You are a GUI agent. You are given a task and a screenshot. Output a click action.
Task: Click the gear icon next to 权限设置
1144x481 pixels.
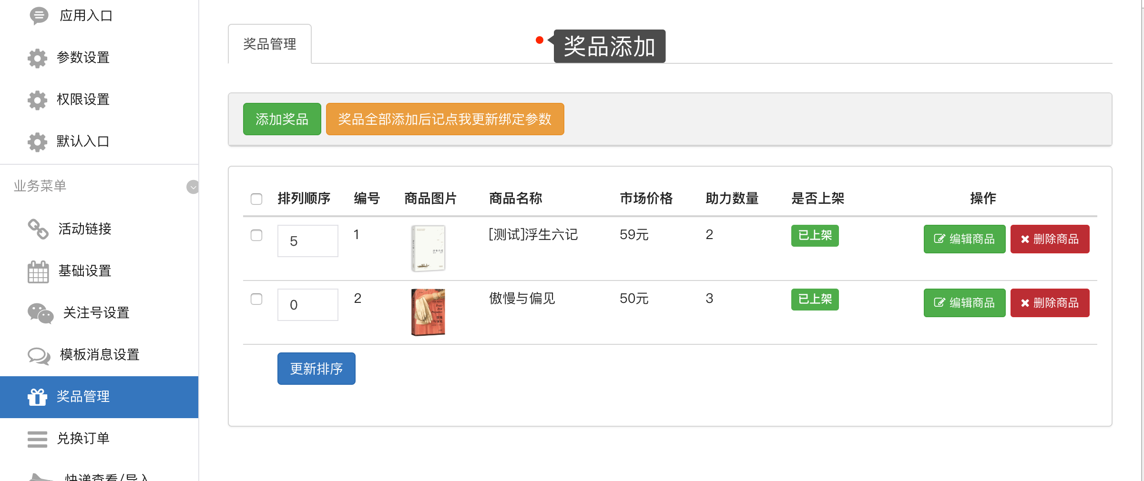click(37, 100)
